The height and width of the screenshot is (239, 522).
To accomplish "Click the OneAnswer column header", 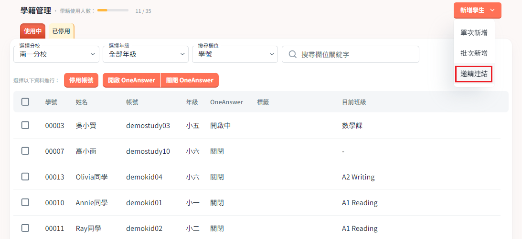I will 227,102.
